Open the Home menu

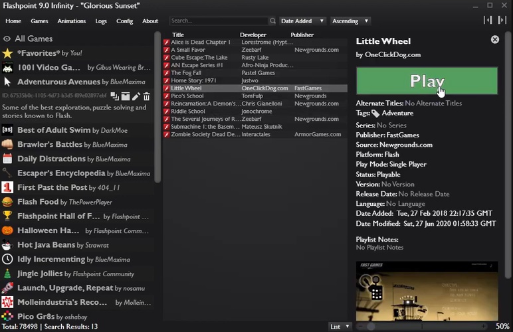click(13, 21)
